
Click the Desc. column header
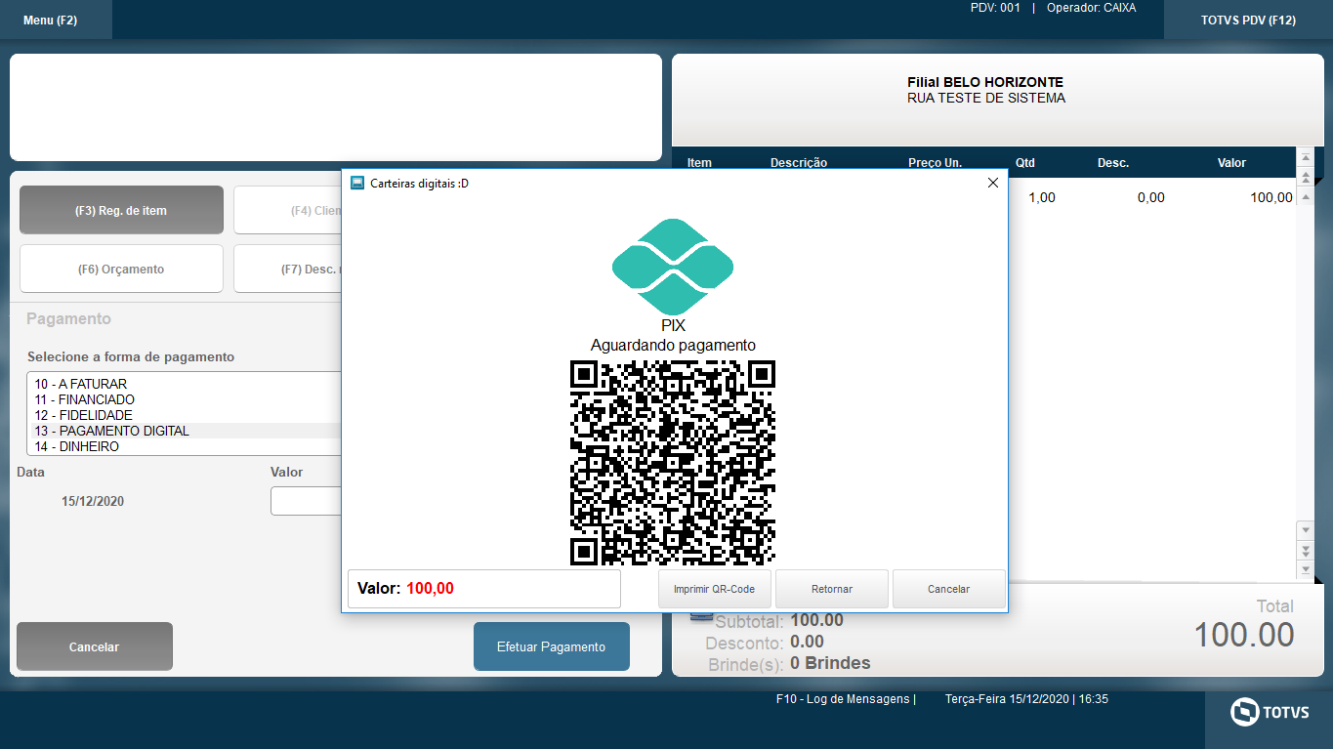[x=1113, y=163]
